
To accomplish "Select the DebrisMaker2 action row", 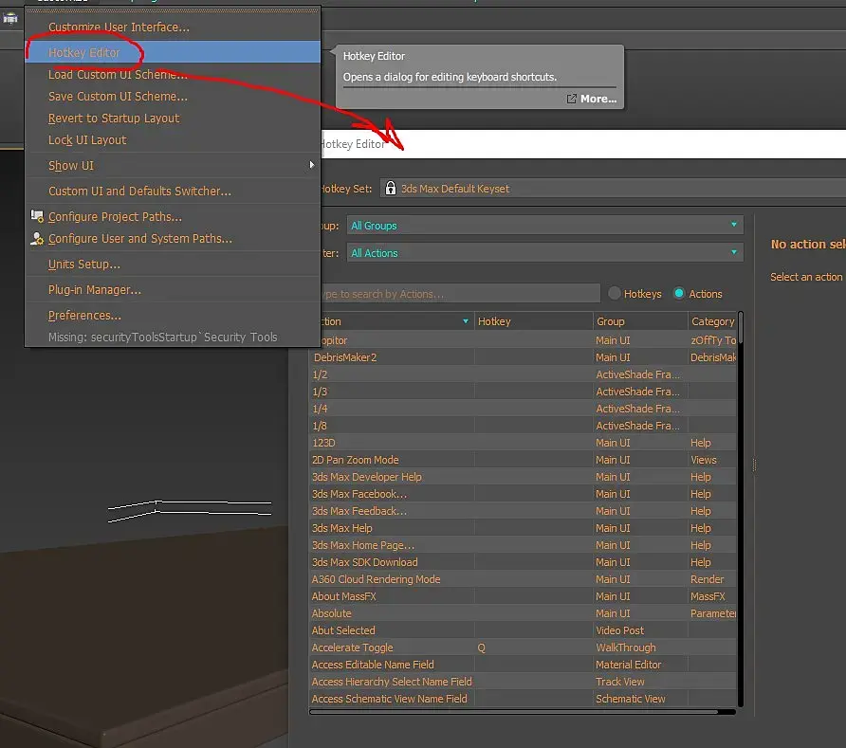I will click(523, 357).
